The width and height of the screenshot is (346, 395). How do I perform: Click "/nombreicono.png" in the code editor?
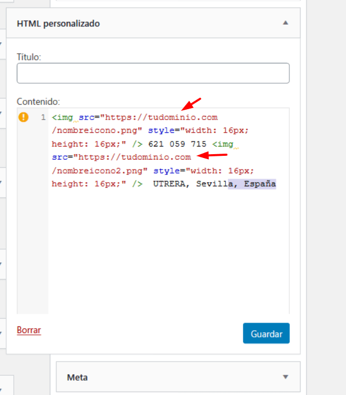tap(94, 131)
